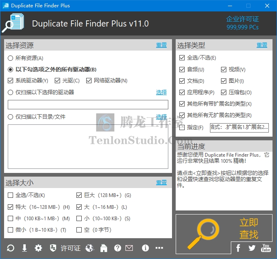Uncheck 视频(V) video checkbox
Screen dimensions: 277x259
click(223, 70)
